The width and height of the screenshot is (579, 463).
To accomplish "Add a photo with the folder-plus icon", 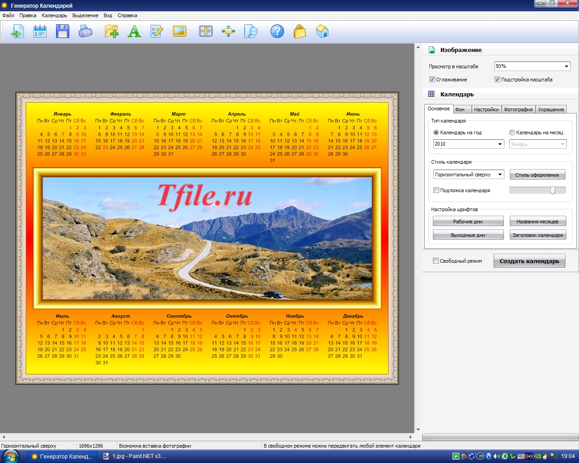I will pos(111,32).
